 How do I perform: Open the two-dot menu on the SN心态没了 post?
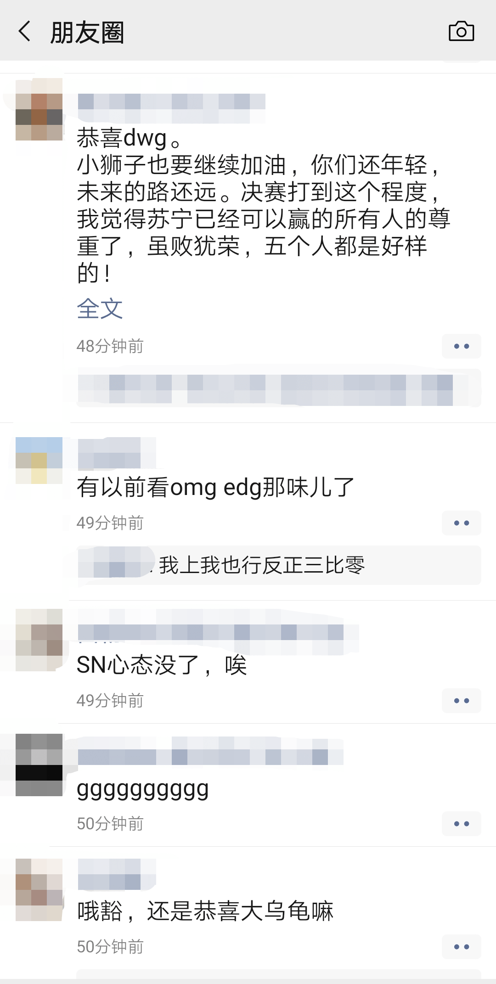tap(461, 701)
